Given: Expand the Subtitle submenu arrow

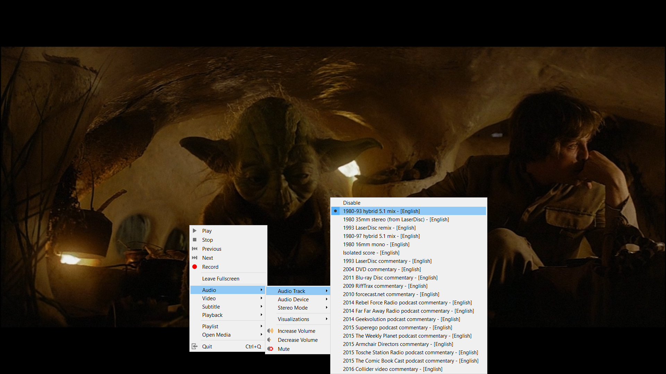Looking at the screenshot, I should pyautogui.click(x=261, y=306).
